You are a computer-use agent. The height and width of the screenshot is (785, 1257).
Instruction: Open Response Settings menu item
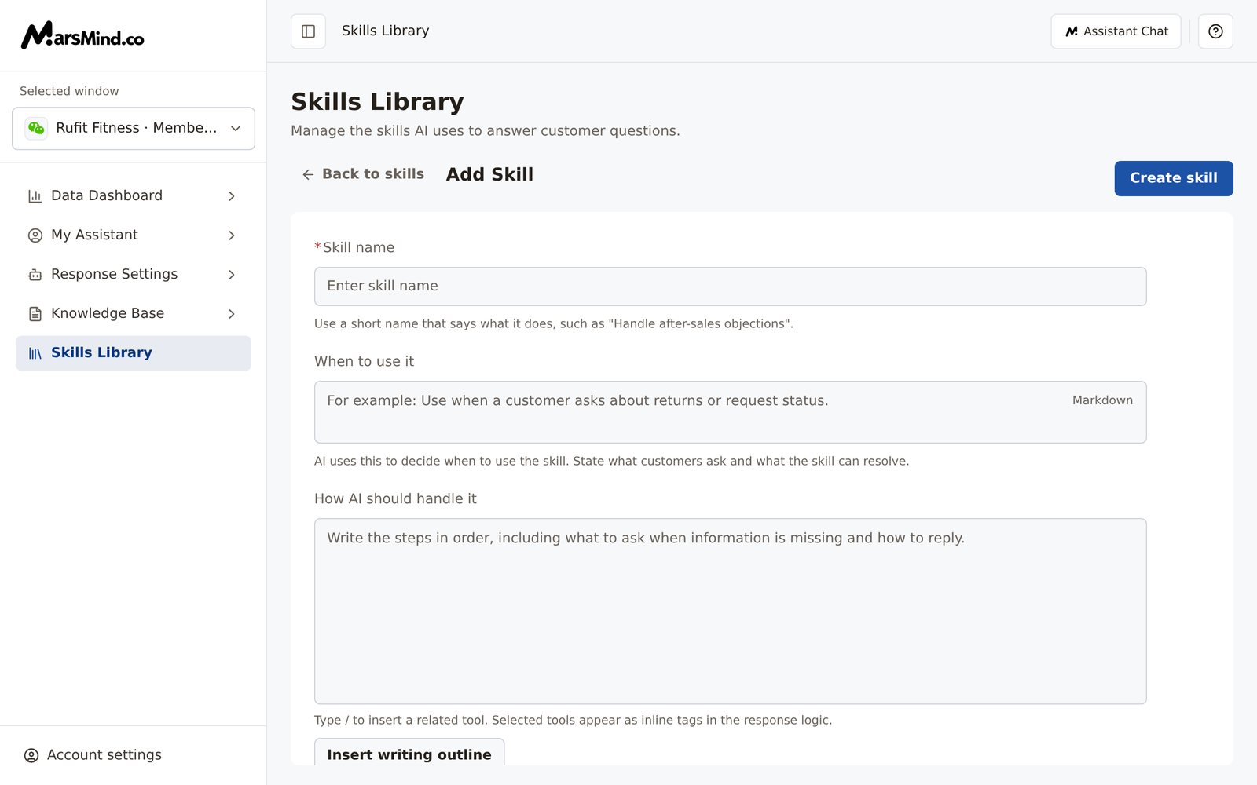(x=134, y=275)
